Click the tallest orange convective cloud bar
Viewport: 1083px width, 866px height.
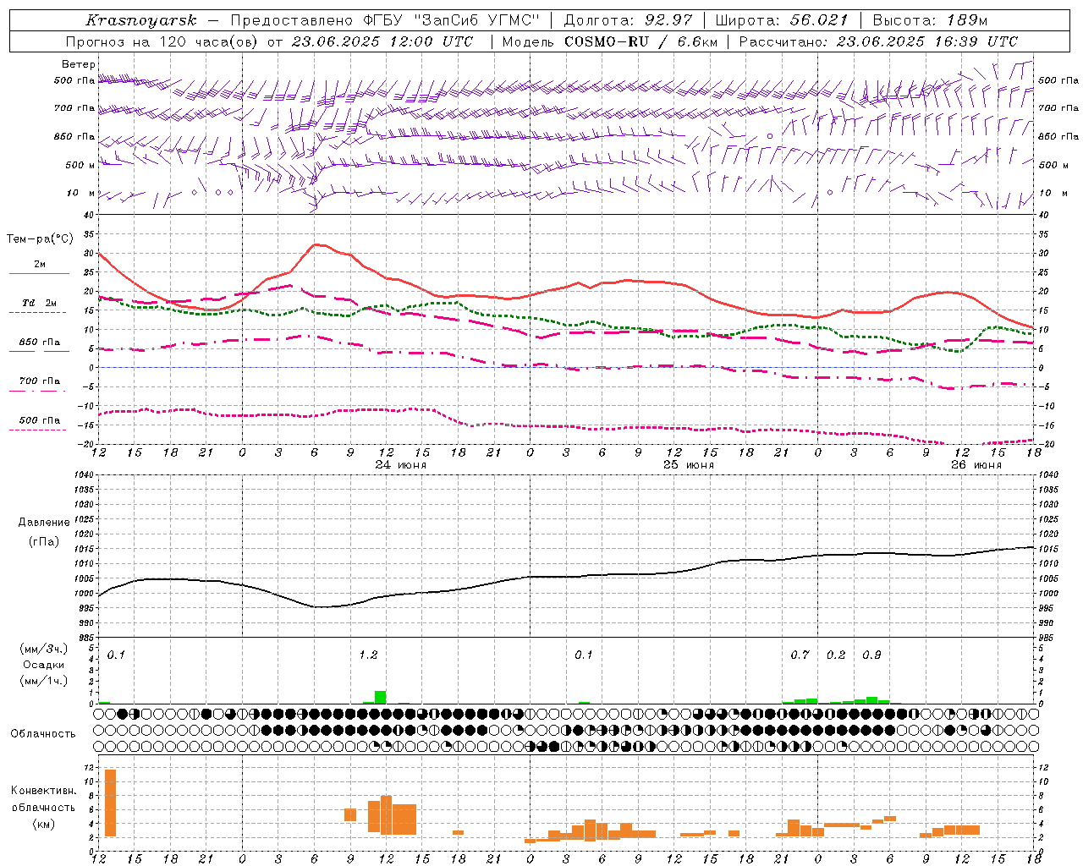click(110, 803)
